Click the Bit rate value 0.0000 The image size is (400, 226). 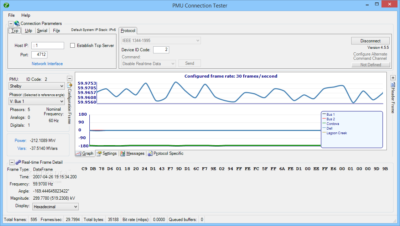pos(159,219)
